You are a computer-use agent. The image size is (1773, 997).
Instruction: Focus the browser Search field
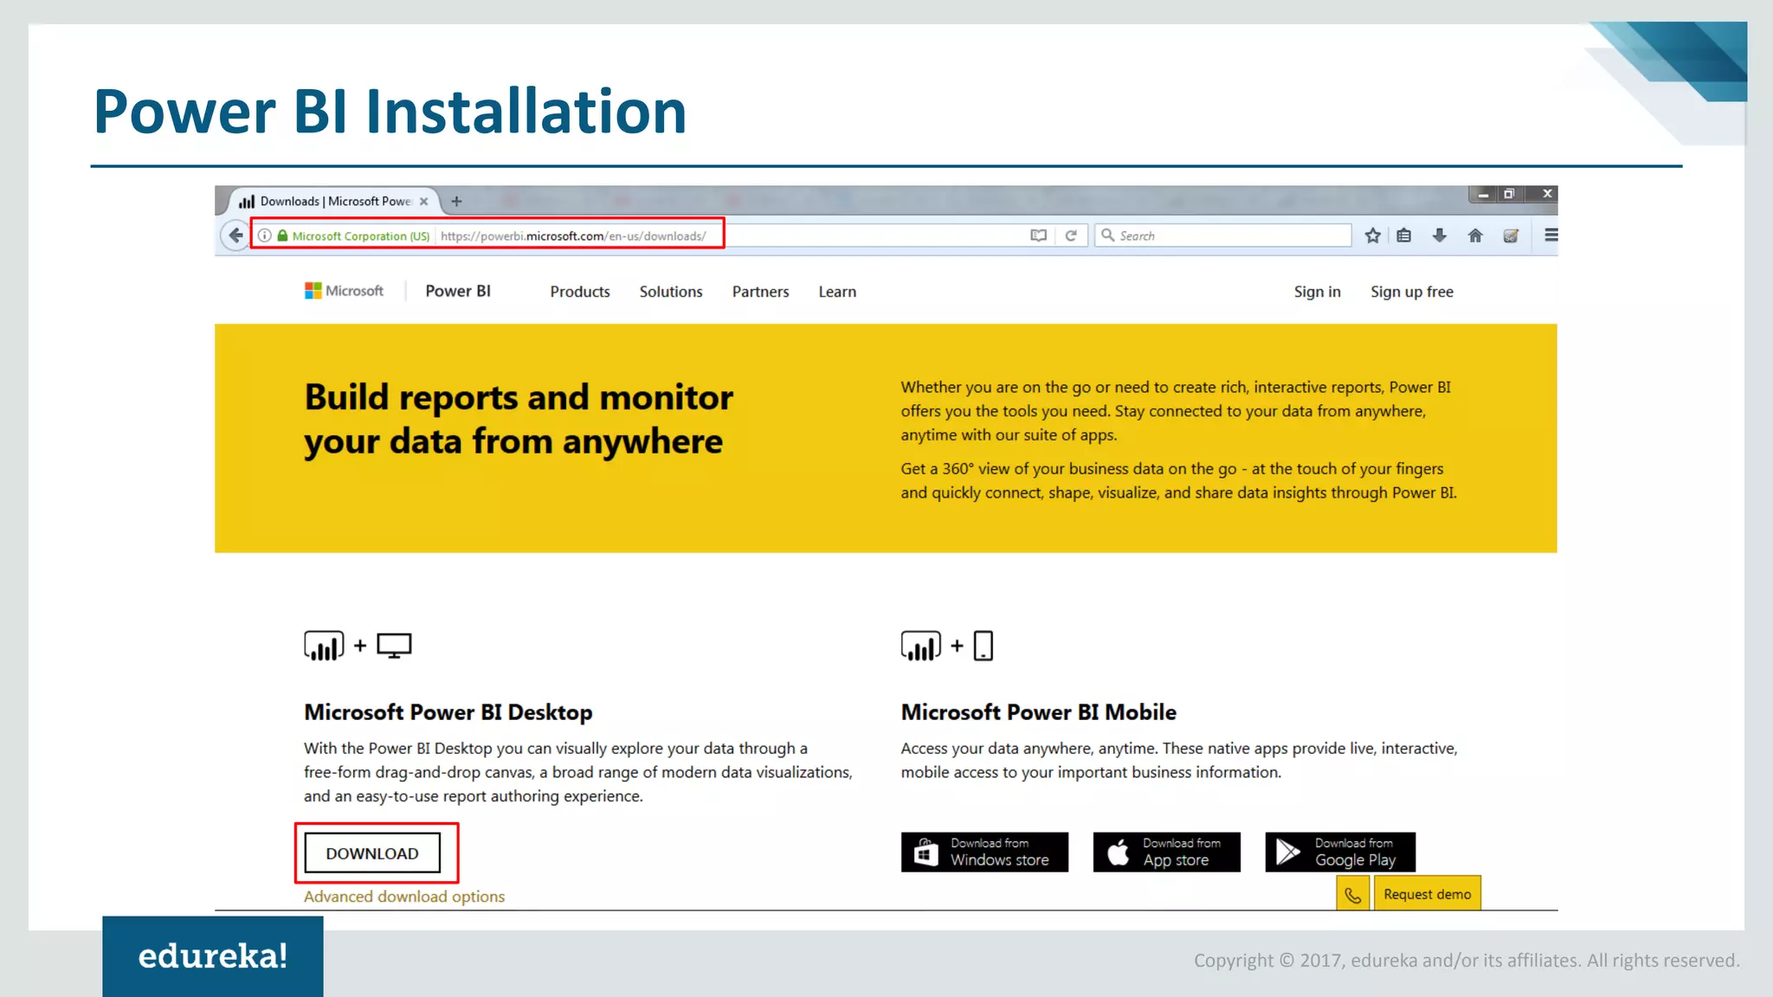point(1223,235)
